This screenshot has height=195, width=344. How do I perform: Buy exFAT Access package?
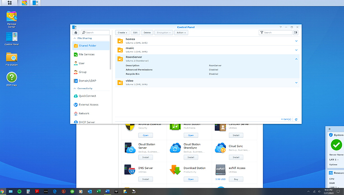(236, 179)
